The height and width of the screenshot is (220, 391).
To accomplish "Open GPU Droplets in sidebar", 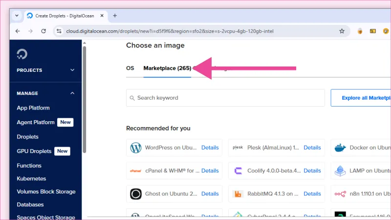I will click(34, 151).
